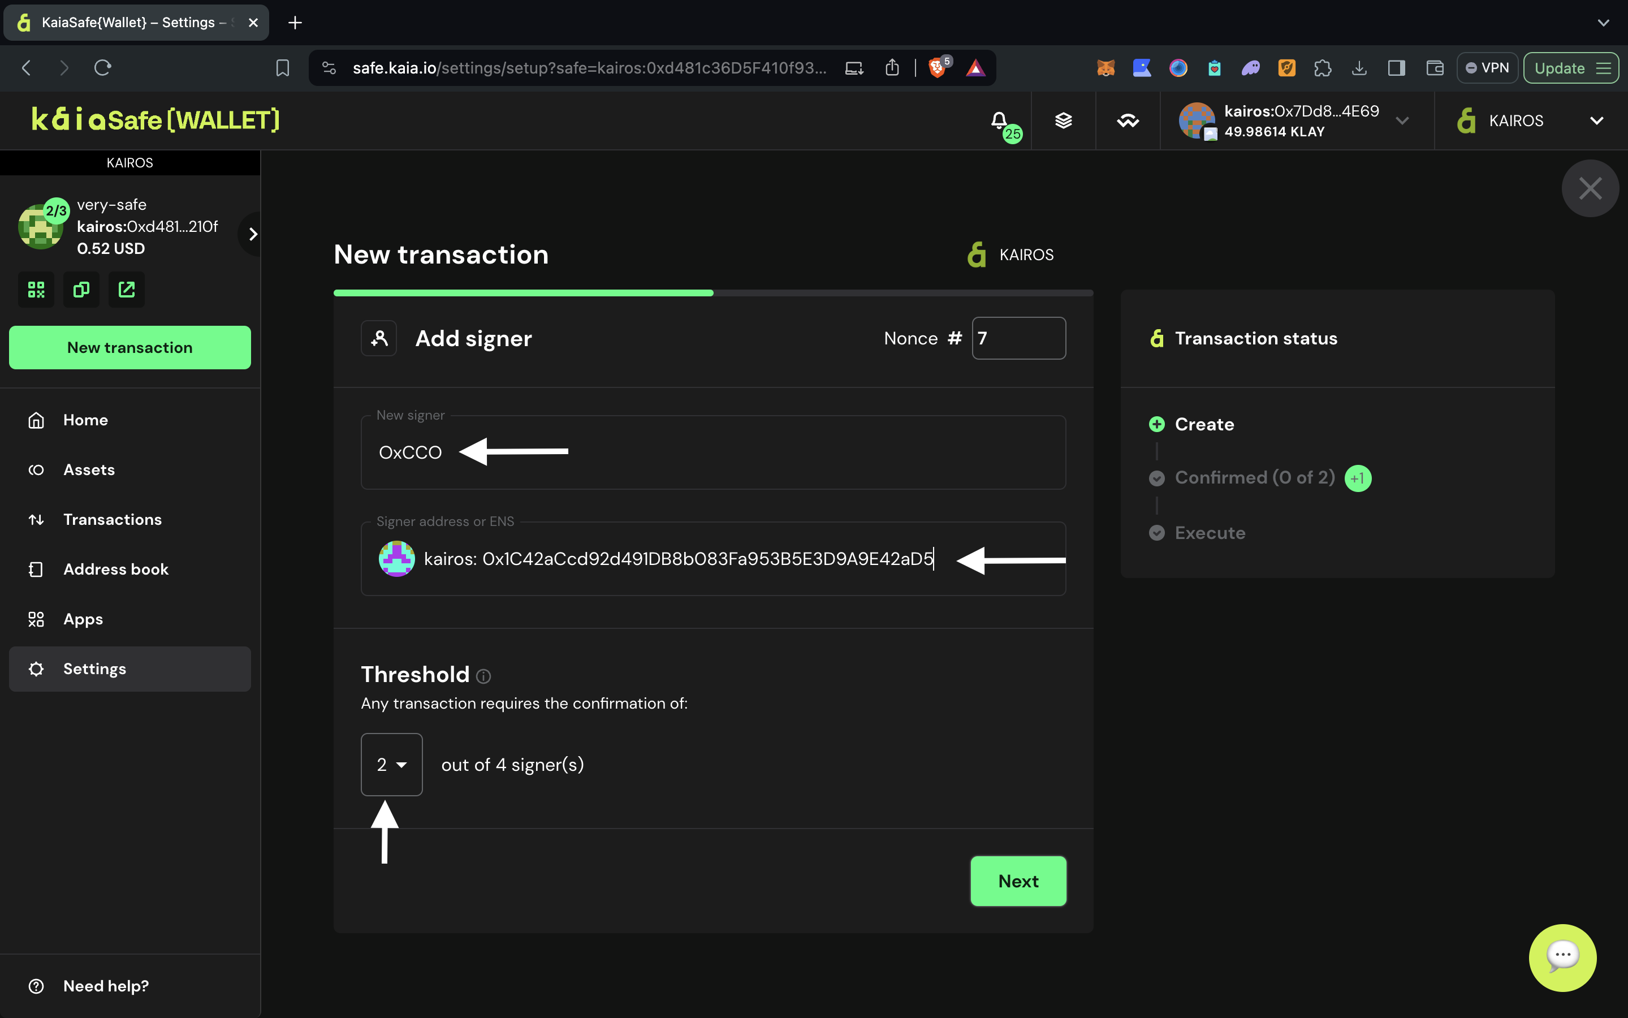Screen dimensions: 1628x1018
Task: Click the Threshold info icon
Action: [483, 676]
